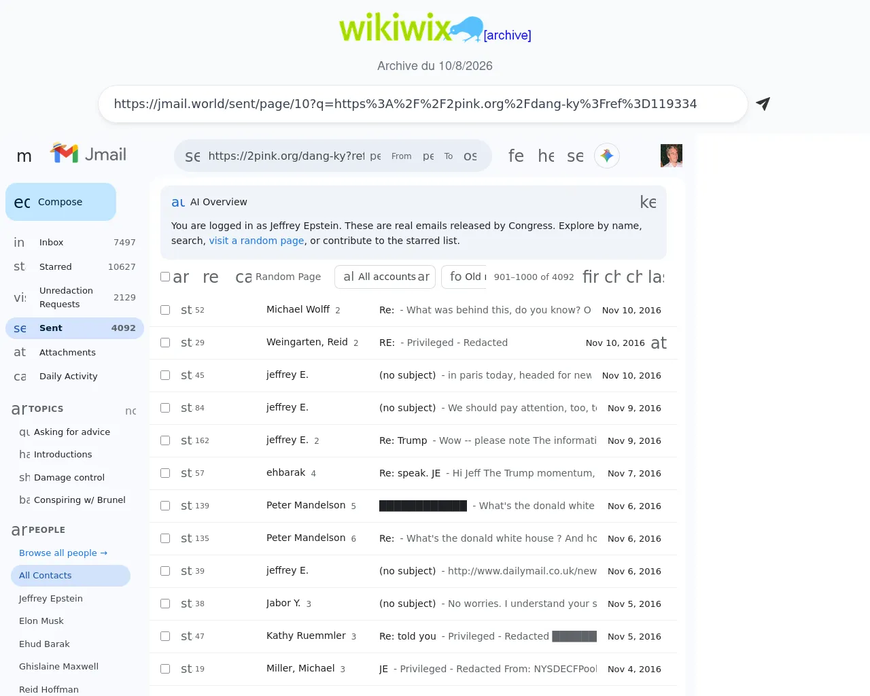Star the Kathy Ruemmler email
The image size is (870, 696).
click(x=186, y=636)
